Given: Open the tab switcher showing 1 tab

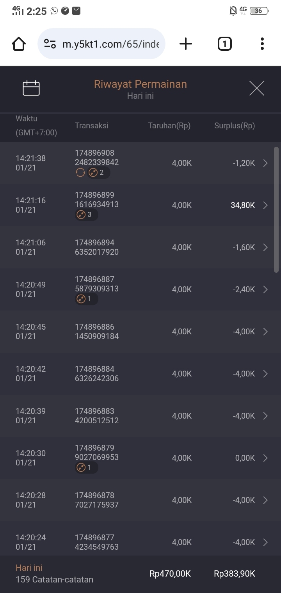Looking at the screenshot, I should pyautogui.click(x=224, y=44).
